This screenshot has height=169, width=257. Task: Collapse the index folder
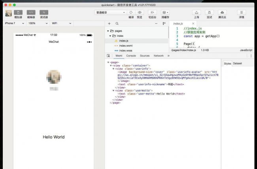pyautogui.click(x=110, y=36)
